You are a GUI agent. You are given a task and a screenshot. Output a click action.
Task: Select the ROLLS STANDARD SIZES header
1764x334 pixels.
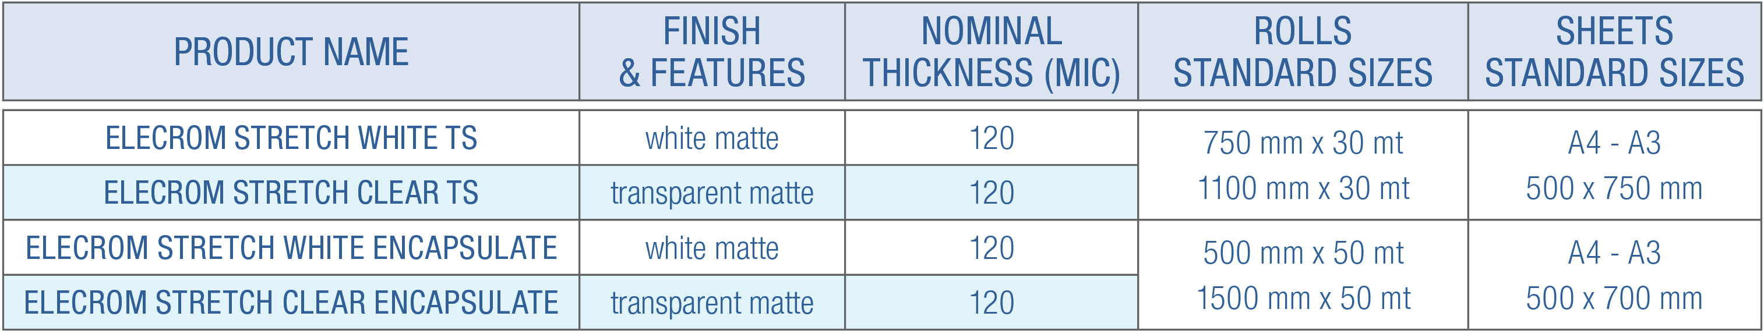point(1303,52)
